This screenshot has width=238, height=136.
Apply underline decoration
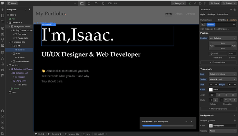pyautogui.click(x=230, y=100)
